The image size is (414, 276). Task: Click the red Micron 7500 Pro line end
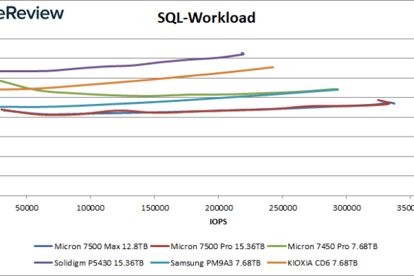point(379,100)
